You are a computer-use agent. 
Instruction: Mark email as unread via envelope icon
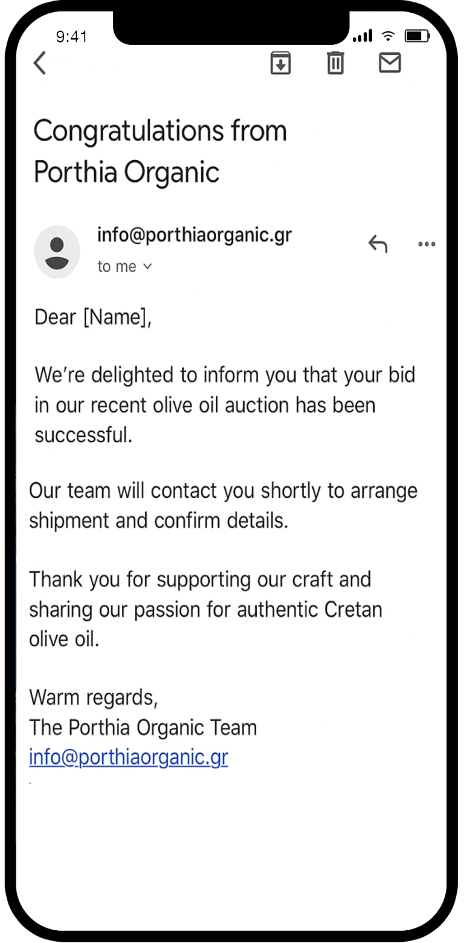click(x=390, y=63)
